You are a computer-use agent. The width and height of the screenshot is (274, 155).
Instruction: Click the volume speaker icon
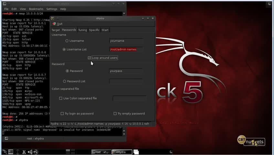[x=30, y=152]
